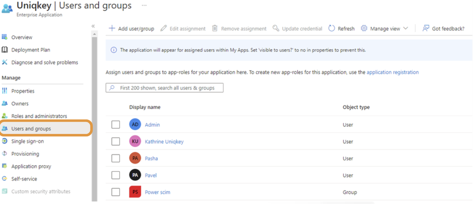
Task: Click the Diagnose and solve problems wrench icon
Action: pos(5,62)
